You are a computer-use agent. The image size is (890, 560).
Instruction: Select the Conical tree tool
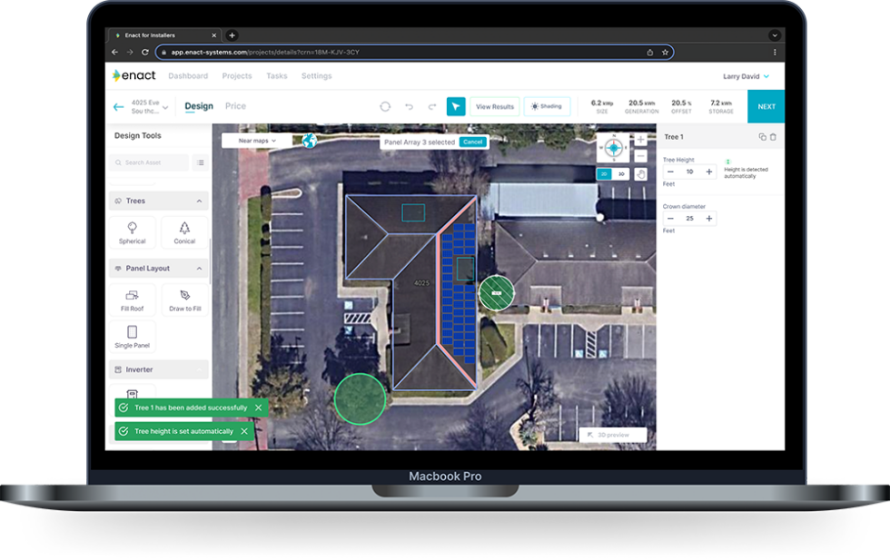(x=184, y=231)
